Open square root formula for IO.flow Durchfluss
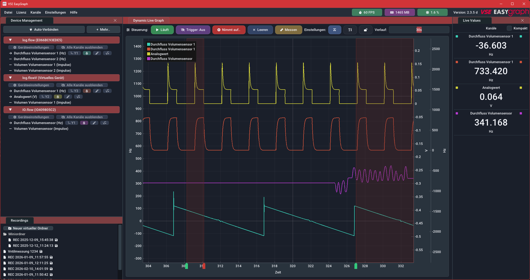The image size is (530, 280). click(104, 123)
